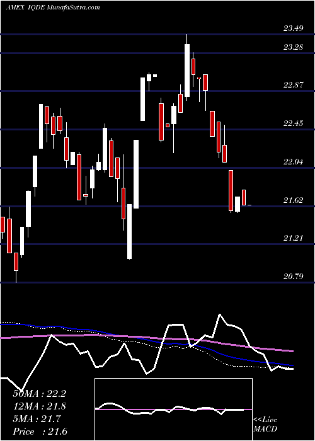Click the <<Live MACD label

[265, 425]
